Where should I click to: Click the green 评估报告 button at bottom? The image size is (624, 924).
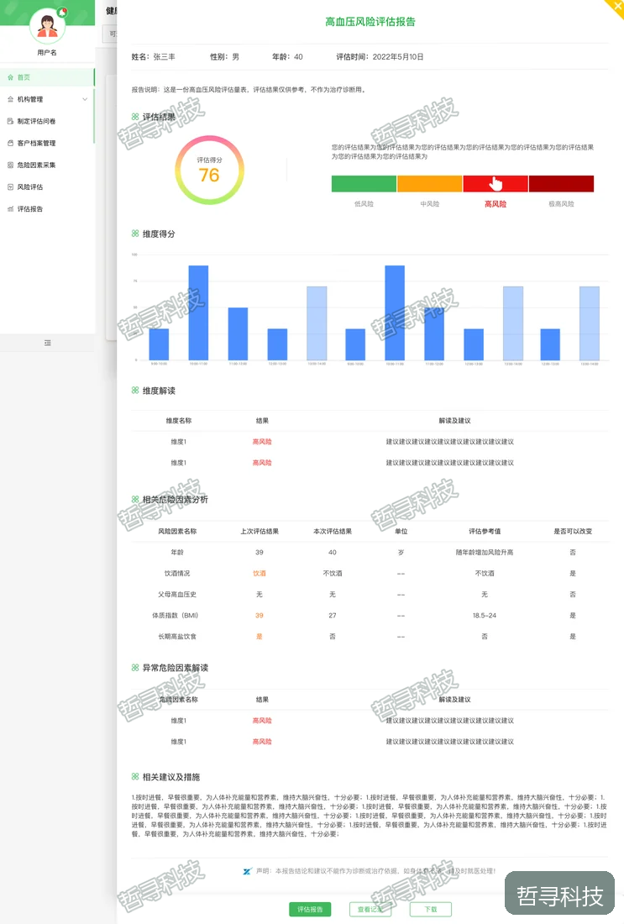pyautogui.click(x=310, y=909)
